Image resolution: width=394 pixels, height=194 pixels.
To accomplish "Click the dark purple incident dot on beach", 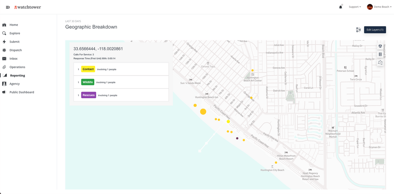I will pos(237,138).
